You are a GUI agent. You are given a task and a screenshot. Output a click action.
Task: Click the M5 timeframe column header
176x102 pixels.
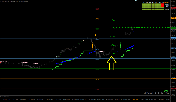(159, 3)
